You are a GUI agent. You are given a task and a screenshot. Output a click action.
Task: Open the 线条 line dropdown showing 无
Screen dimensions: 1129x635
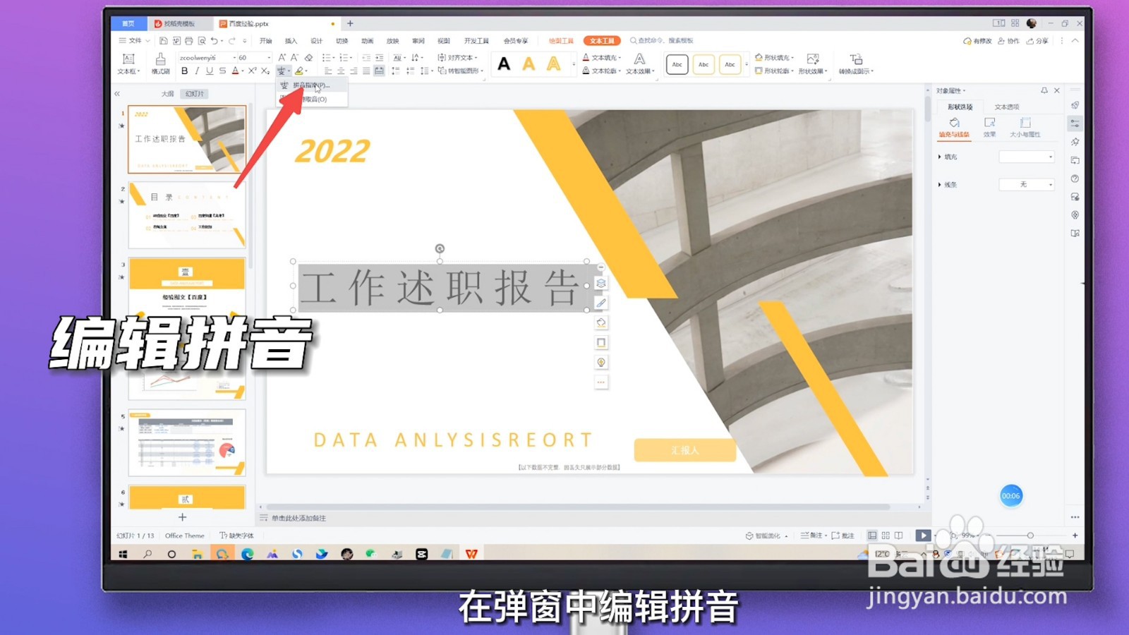(1027, 184)
